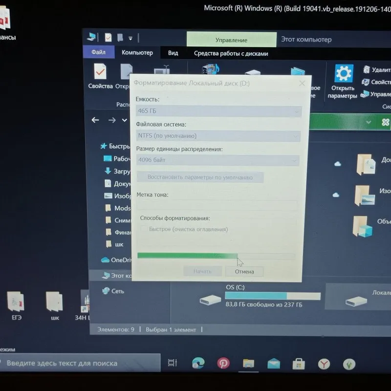Click the Локальный диск drive icon
The width and height of the screenshot is (391, 391).
(356, 301)
